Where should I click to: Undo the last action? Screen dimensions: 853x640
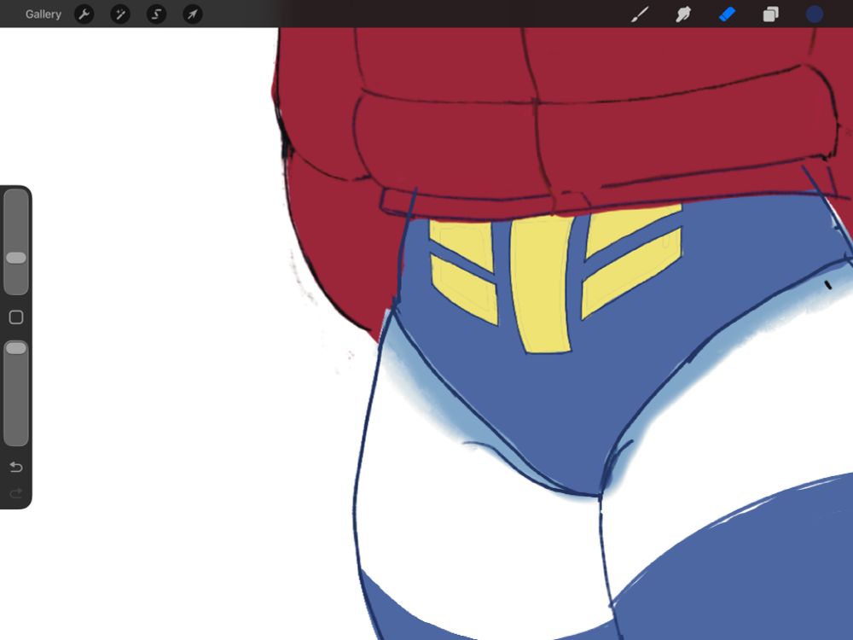pos(15,467)
